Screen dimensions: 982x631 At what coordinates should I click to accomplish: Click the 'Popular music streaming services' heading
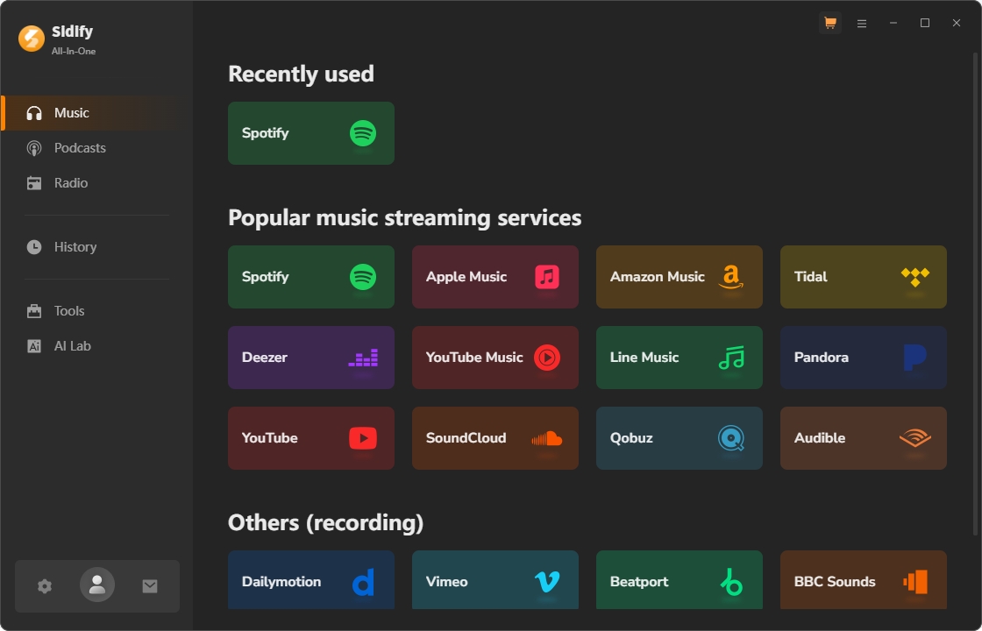(404, 218)
